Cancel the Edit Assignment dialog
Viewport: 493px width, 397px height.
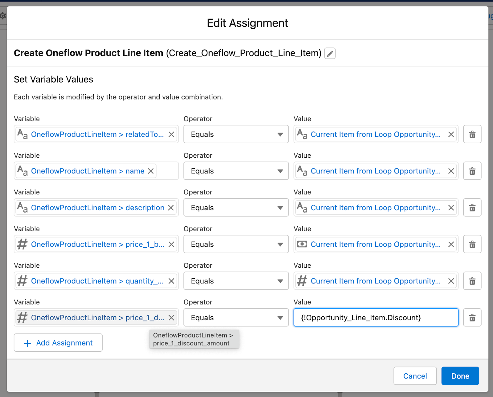tap(415, 376)
